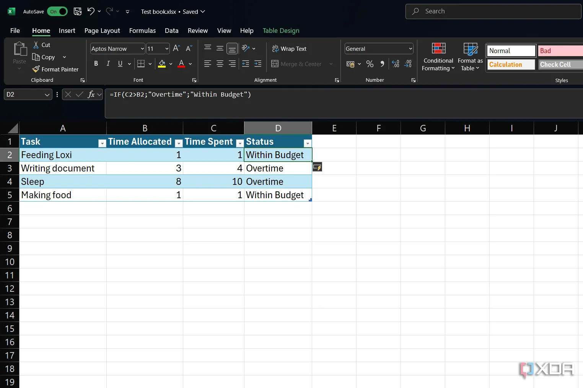Open Clipboard pane dialog launcher

(x=82, y=80)
